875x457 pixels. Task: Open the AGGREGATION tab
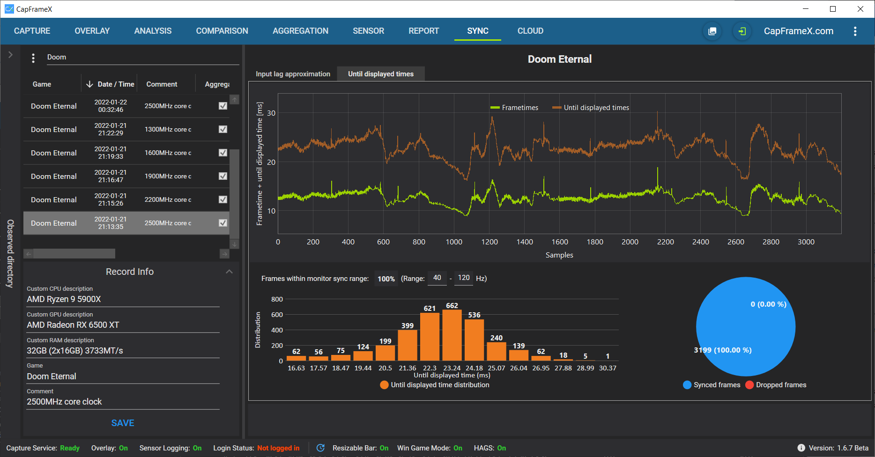pyautogui.click(x=301, y=31)
